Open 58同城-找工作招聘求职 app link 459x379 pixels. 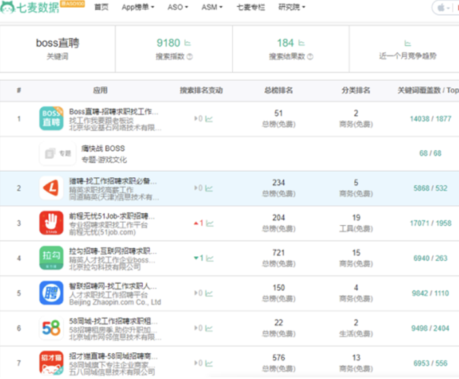click(x=113, y=321)
